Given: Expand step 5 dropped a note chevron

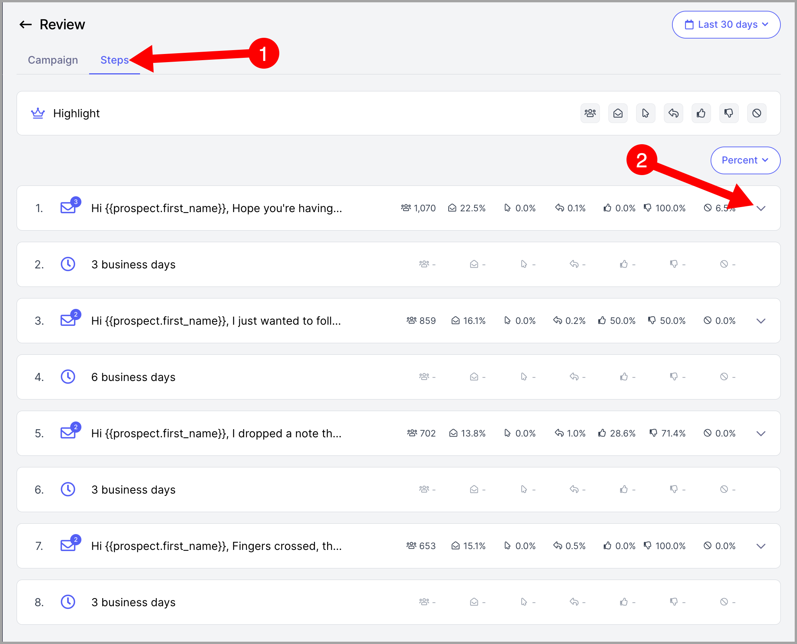Looking at the screenshot, I should [x=761, y=434].
